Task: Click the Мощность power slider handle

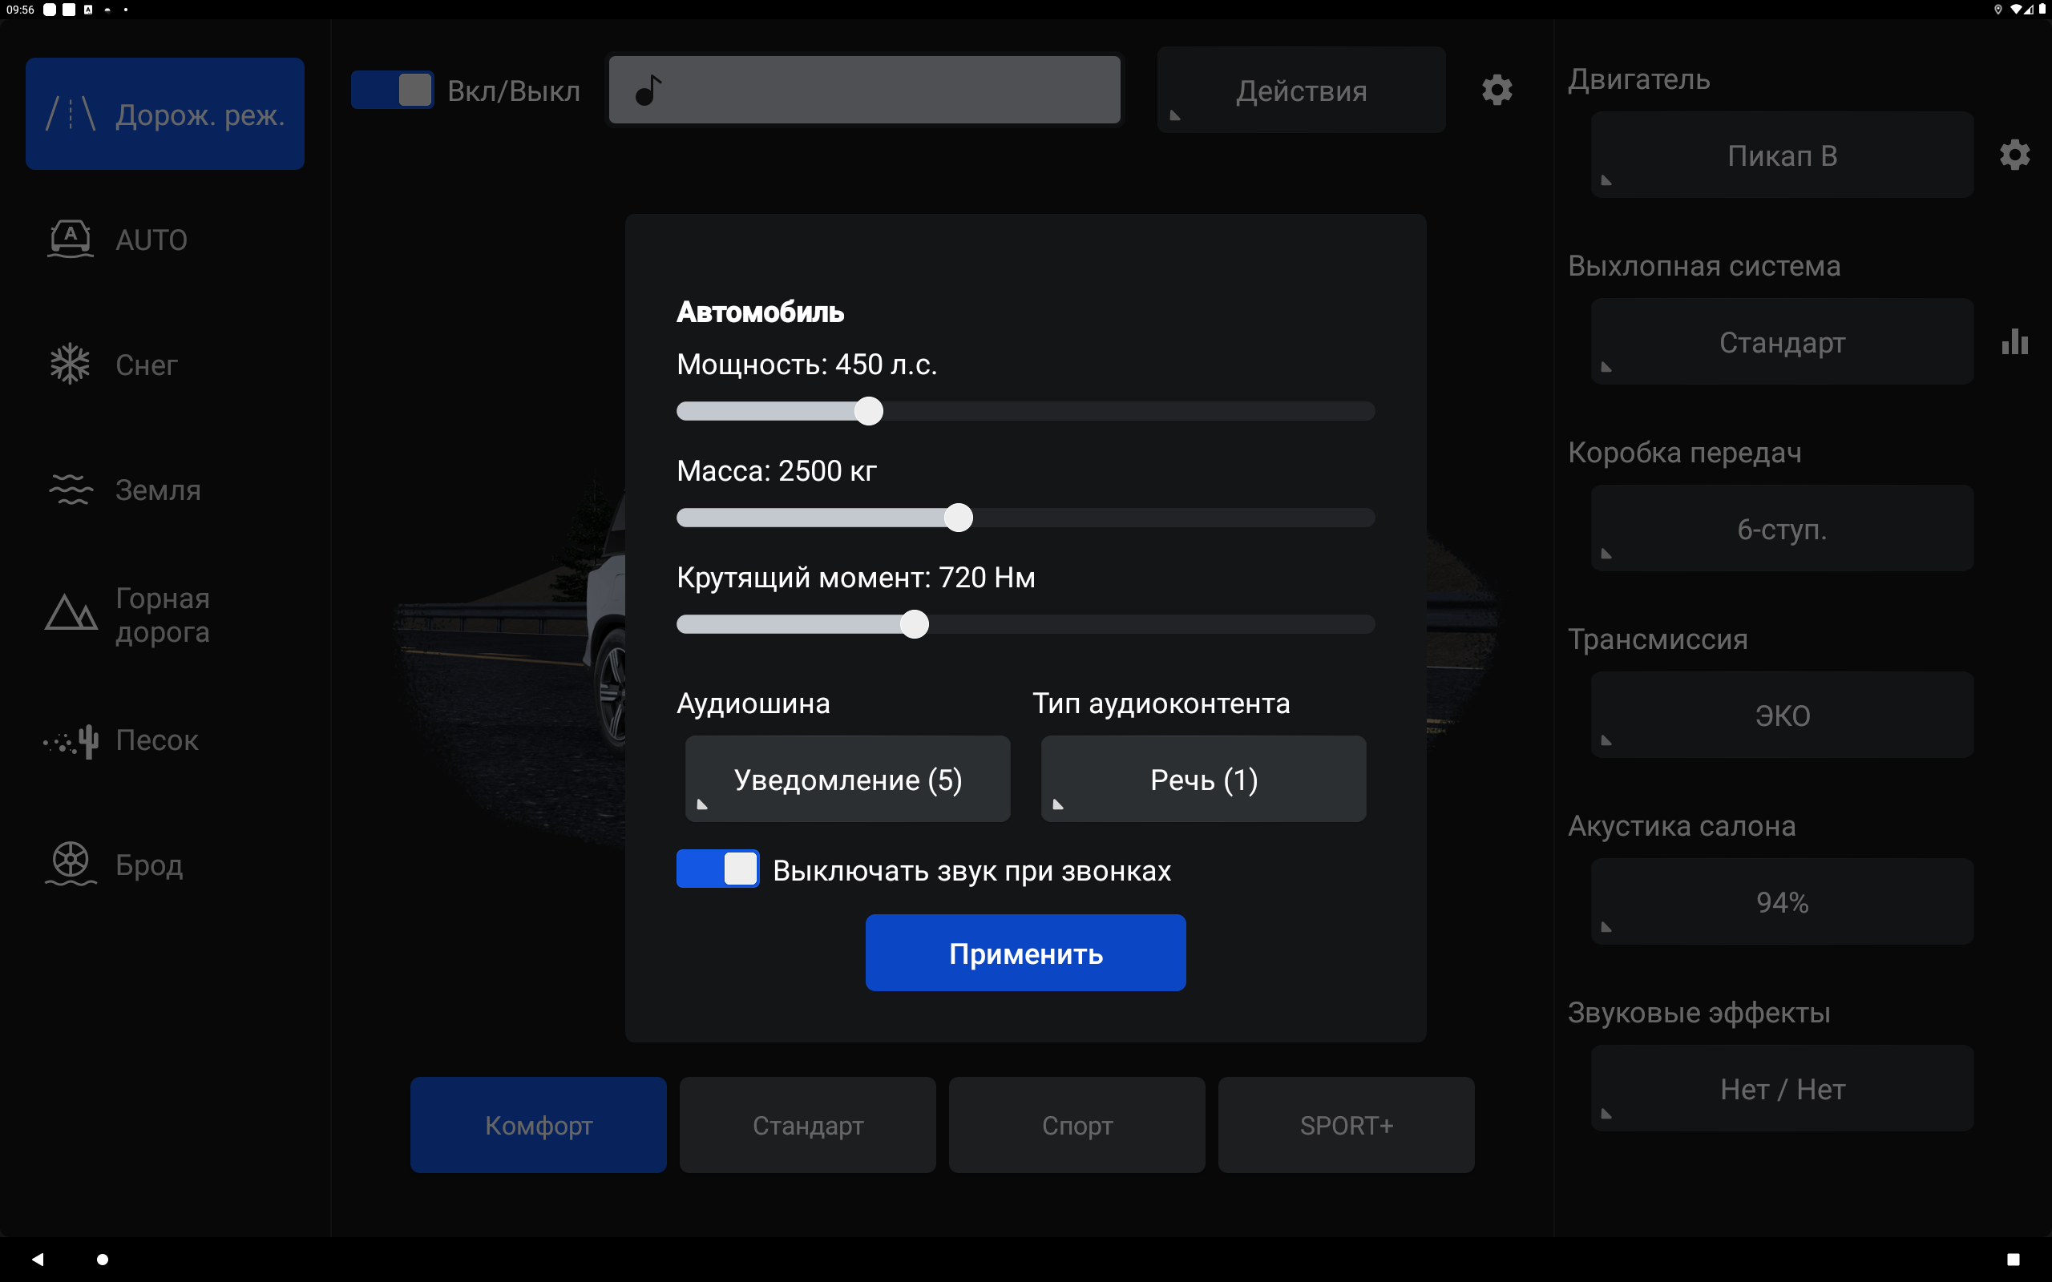Action: coord(868,410)
